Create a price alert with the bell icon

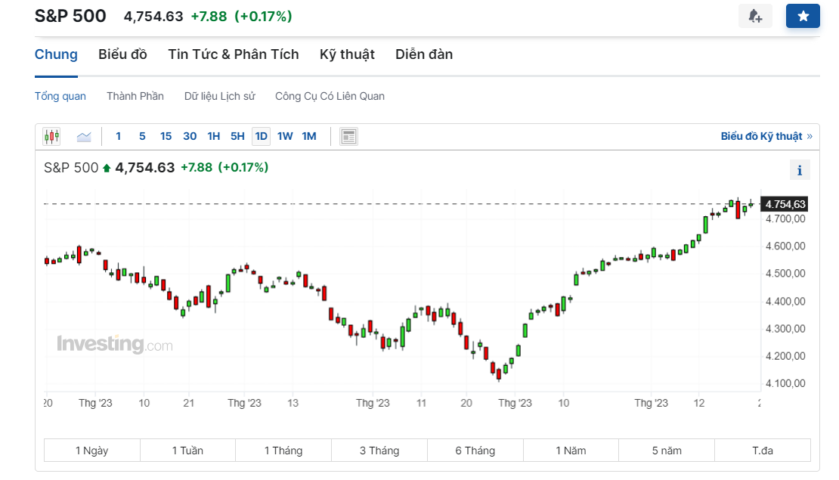(x=755, y=16)
